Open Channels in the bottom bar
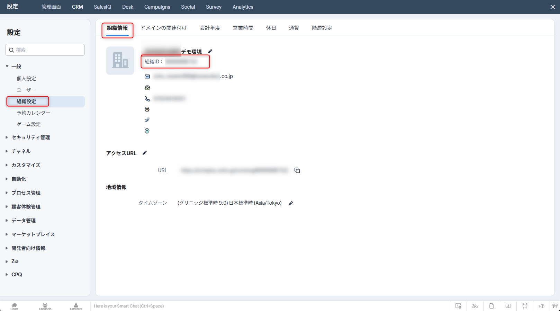The width and height of the screenshot is (560, 311). [x=45, y=306]
